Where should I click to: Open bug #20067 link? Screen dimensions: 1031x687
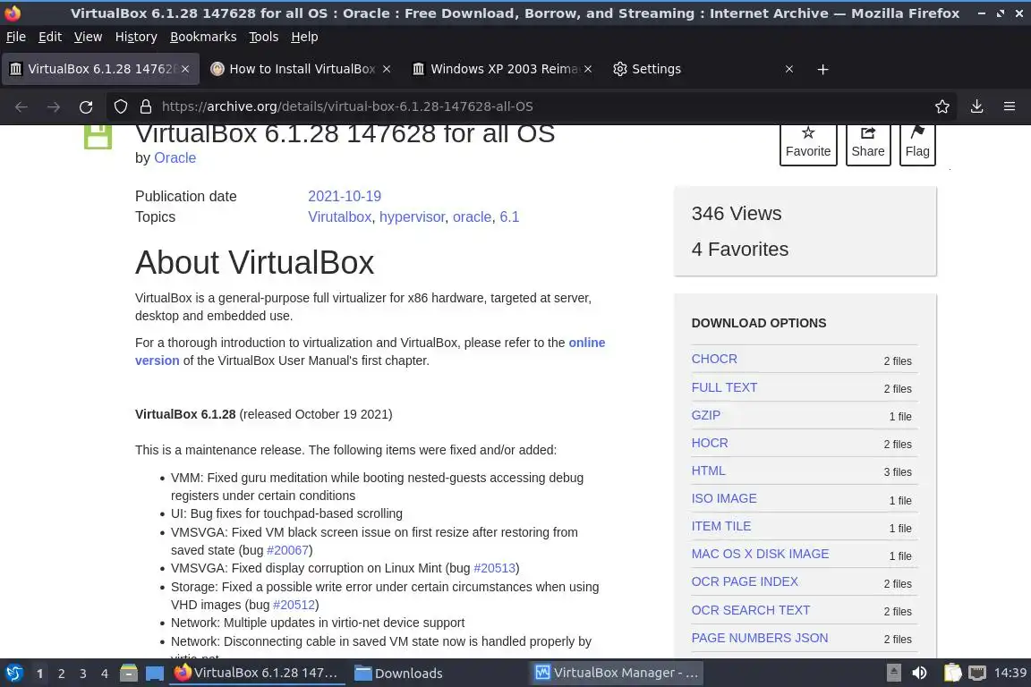287,550
